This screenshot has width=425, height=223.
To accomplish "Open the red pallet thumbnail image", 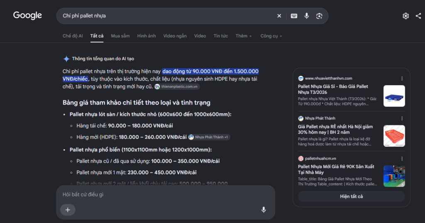I will (394, 136).
